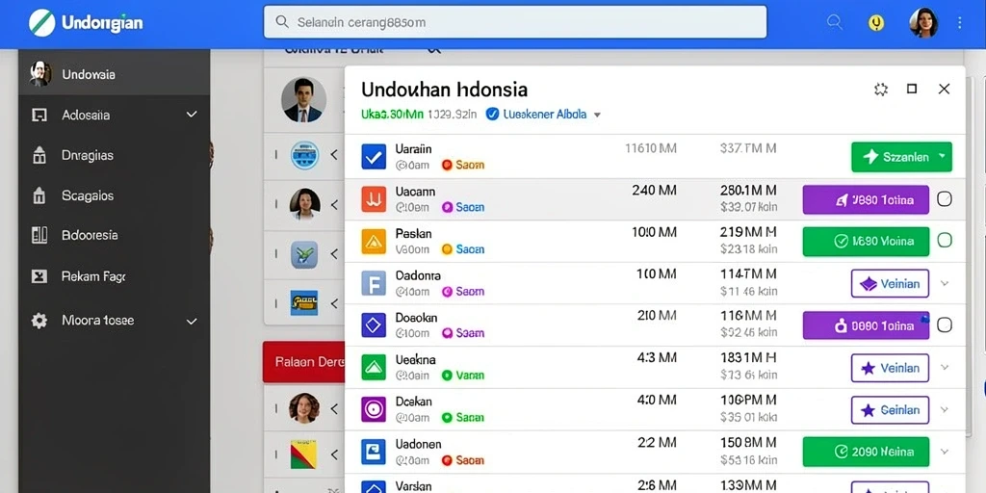Expand the Mioora tosee chevron
Viewport: 986px width, 493px height.
(192, 322)
